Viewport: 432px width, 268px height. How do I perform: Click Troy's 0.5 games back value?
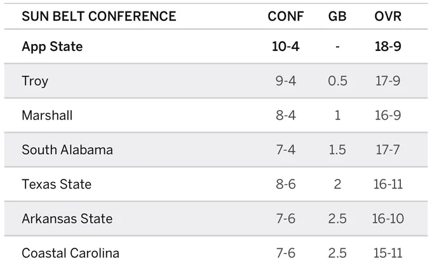337,81
